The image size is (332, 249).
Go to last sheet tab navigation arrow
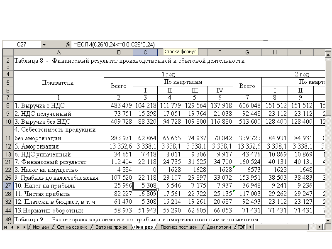24,227
